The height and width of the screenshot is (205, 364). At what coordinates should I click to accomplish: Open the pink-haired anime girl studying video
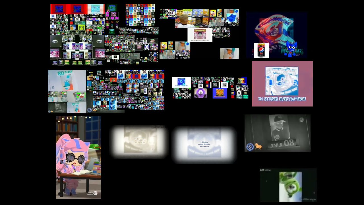coord(78,157)
